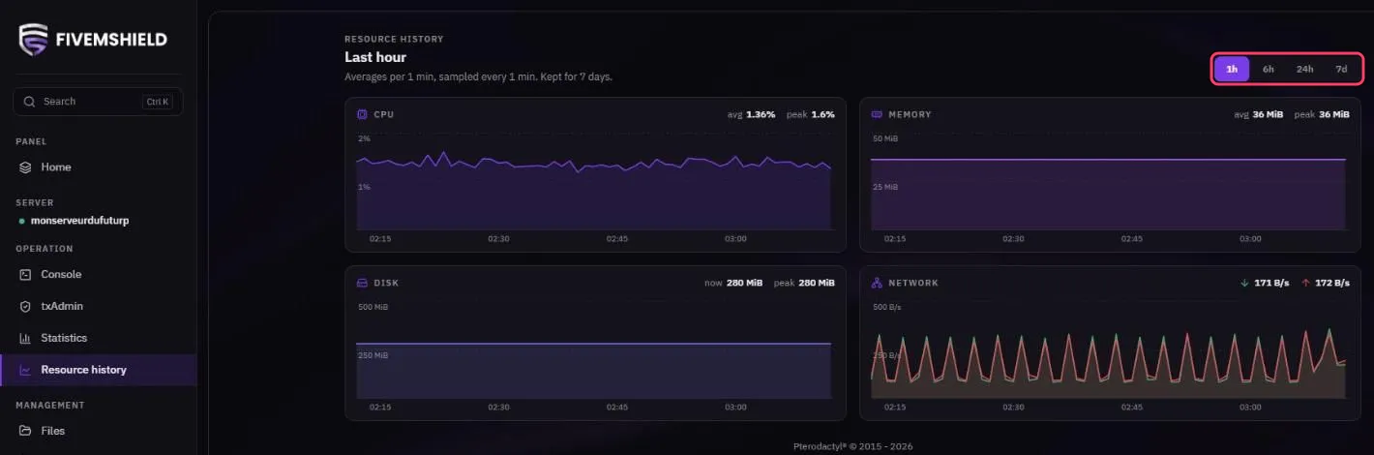The height and width of the screenshot is (455, 1374).
Task: Select server monserveurdufuturp
Action: (x=79, y=221)
